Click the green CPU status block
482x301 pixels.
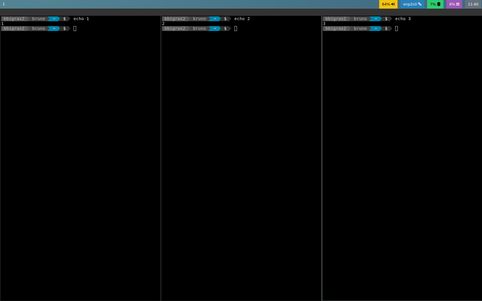435,4
